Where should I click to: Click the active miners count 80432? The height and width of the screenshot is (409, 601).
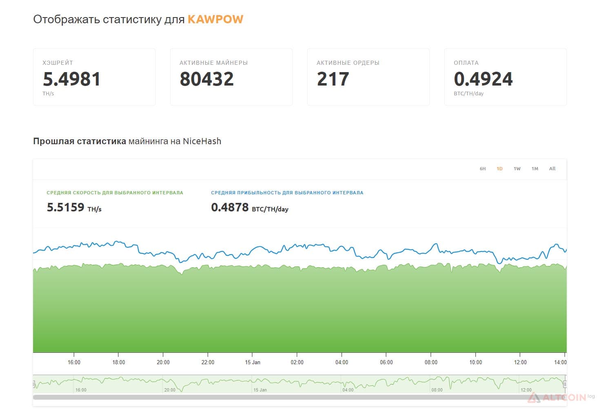207,79
